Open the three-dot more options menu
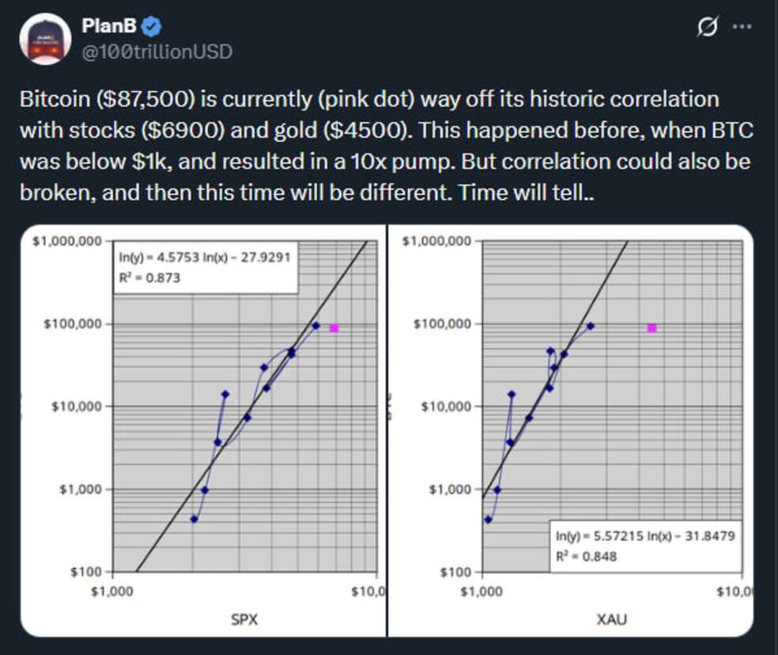Screen dimensions: 778x655 pyautogui.click(x=742, y=27)
